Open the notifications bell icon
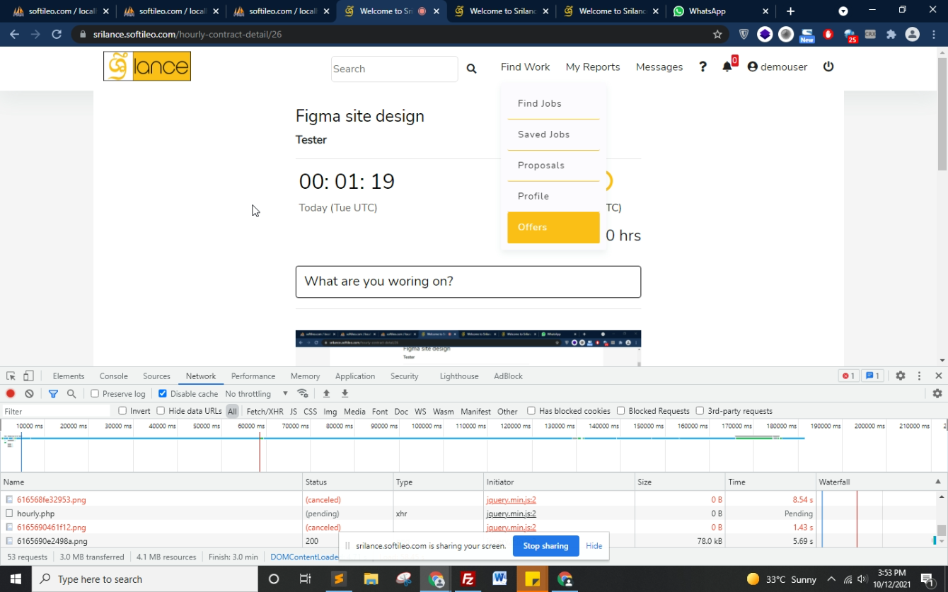948x592 pixels. pos(727,66)
